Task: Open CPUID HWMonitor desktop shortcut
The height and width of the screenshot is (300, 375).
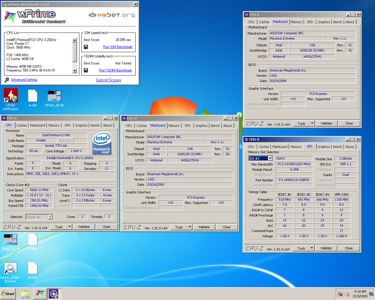Action: coord(11,96)
